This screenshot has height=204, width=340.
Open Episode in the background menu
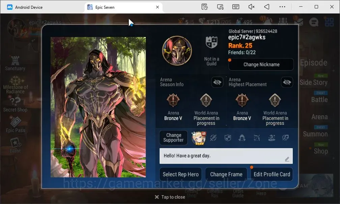[314, 63]
